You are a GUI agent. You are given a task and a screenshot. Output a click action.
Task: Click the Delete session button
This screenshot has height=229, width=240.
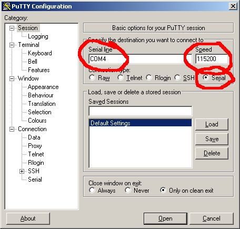[212, 153]
